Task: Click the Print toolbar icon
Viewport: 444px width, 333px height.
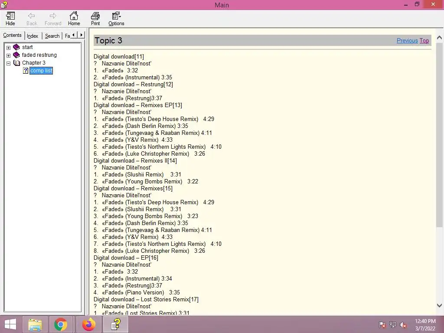Action: pos(95,19)
